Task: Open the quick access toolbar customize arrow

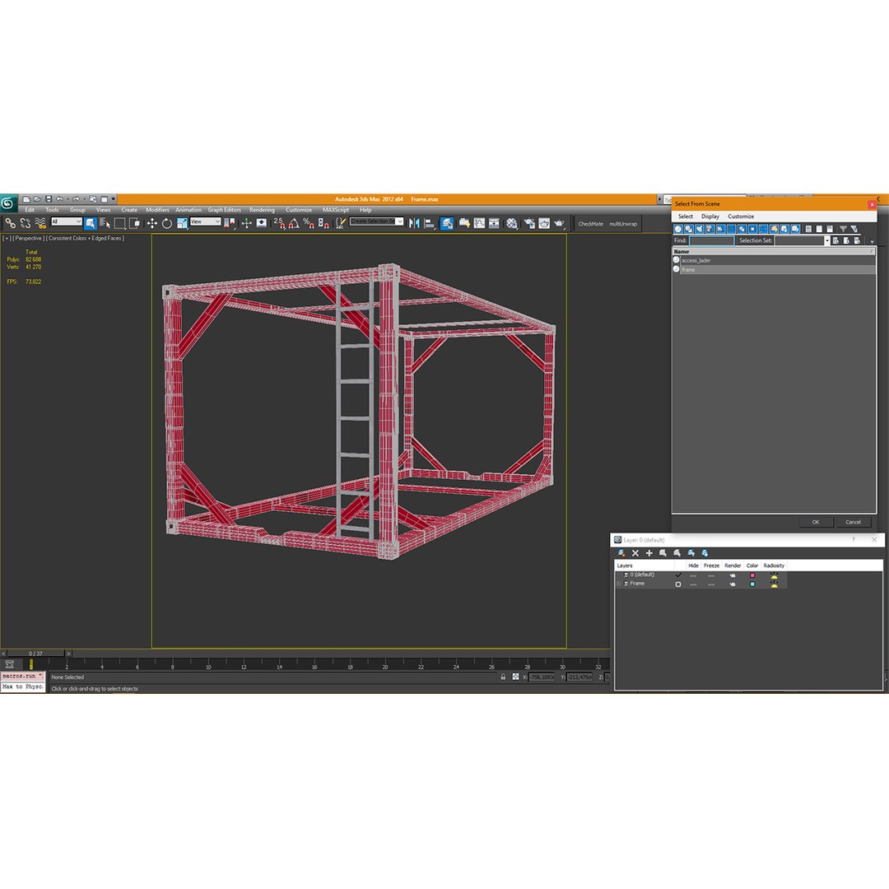Action: point(114,199)
